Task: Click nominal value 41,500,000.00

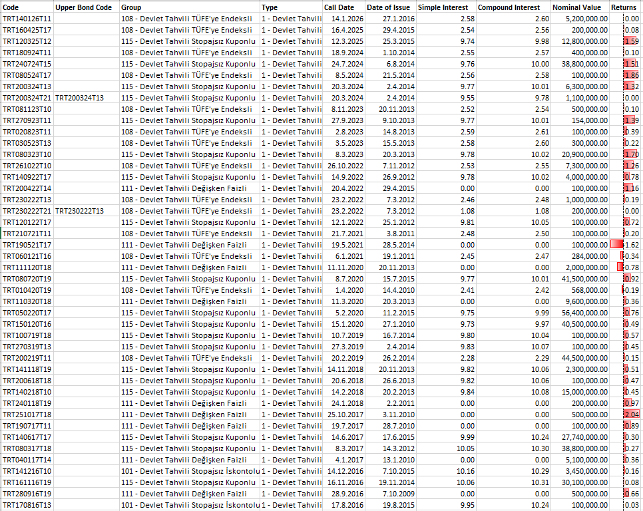Action: 580,279
